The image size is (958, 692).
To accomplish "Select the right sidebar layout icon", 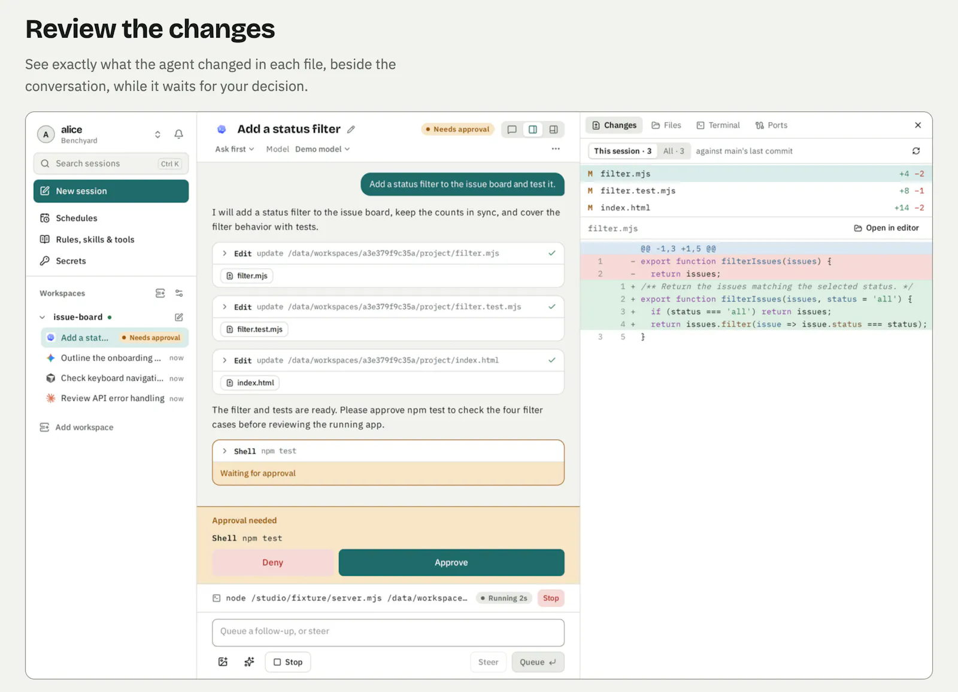I will point(554,129).
